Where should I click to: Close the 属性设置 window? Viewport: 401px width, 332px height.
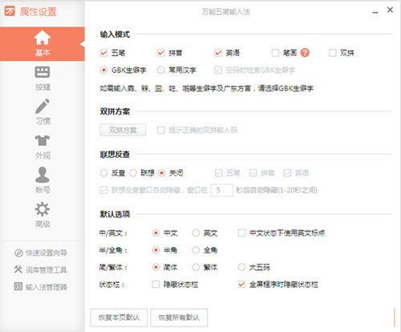click(390, 10)
